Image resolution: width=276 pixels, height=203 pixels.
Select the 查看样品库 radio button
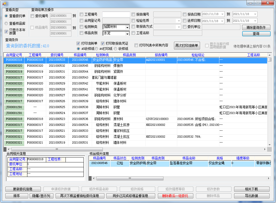point(6,23)
